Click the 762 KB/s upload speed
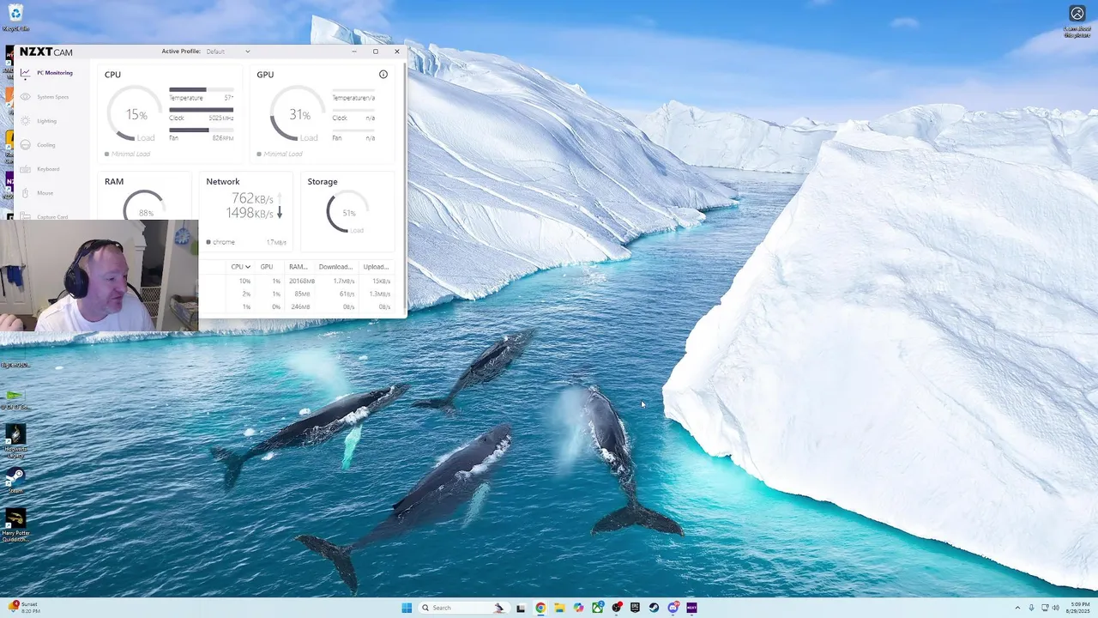The width and height of the screenshot is (1098, 618). [x=252, y=198]
